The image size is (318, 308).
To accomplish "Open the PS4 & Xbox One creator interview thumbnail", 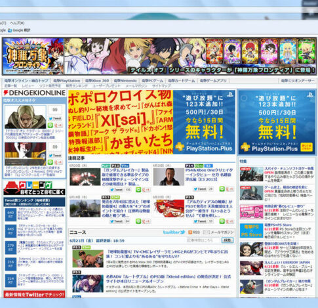I will 169,177.
